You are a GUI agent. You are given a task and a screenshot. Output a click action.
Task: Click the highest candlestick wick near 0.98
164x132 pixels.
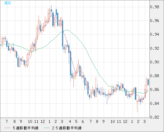[51, 7]
